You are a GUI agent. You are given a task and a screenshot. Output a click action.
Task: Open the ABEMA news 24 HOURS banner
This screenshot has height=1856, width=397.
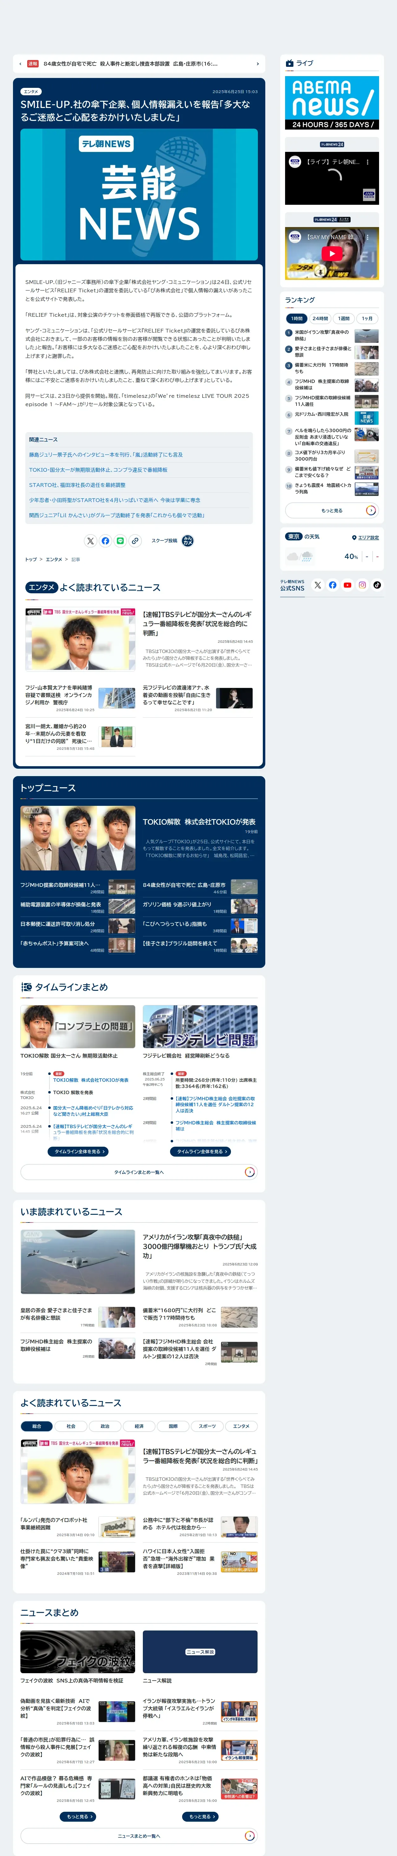(x=331, y=102)
